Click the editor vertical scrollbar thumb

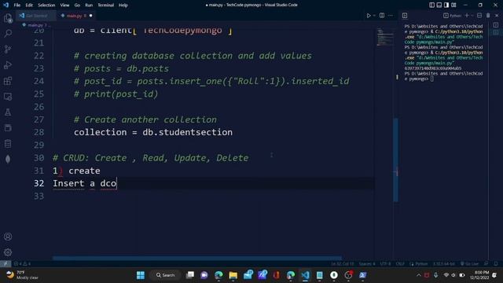tap(396, 160)
